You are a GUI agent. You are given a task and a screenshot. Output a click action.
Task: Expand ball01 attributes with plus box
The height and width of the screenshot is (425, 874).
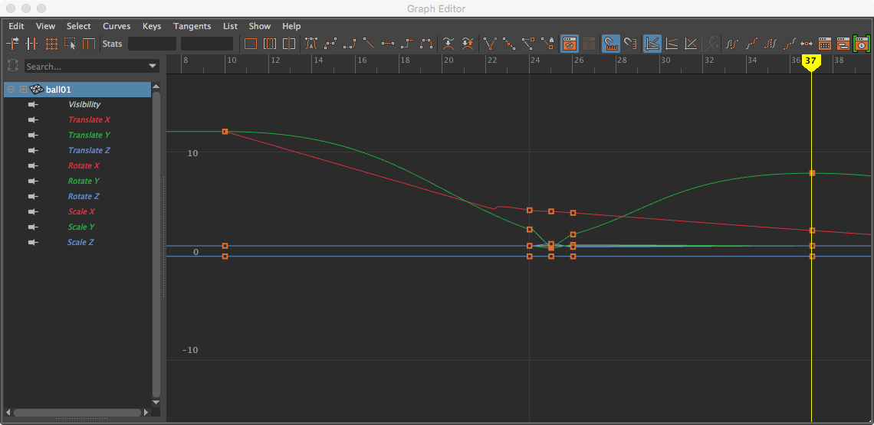(x=23, y=90)
